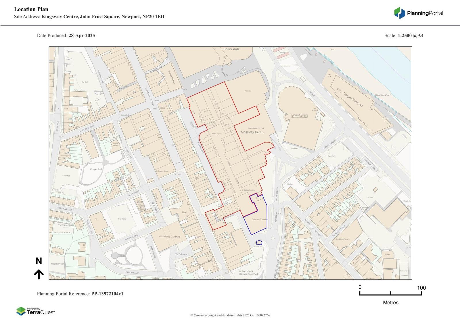Click the TerraQuest logo icon
The image size is (460, 326).
point(21,311)
